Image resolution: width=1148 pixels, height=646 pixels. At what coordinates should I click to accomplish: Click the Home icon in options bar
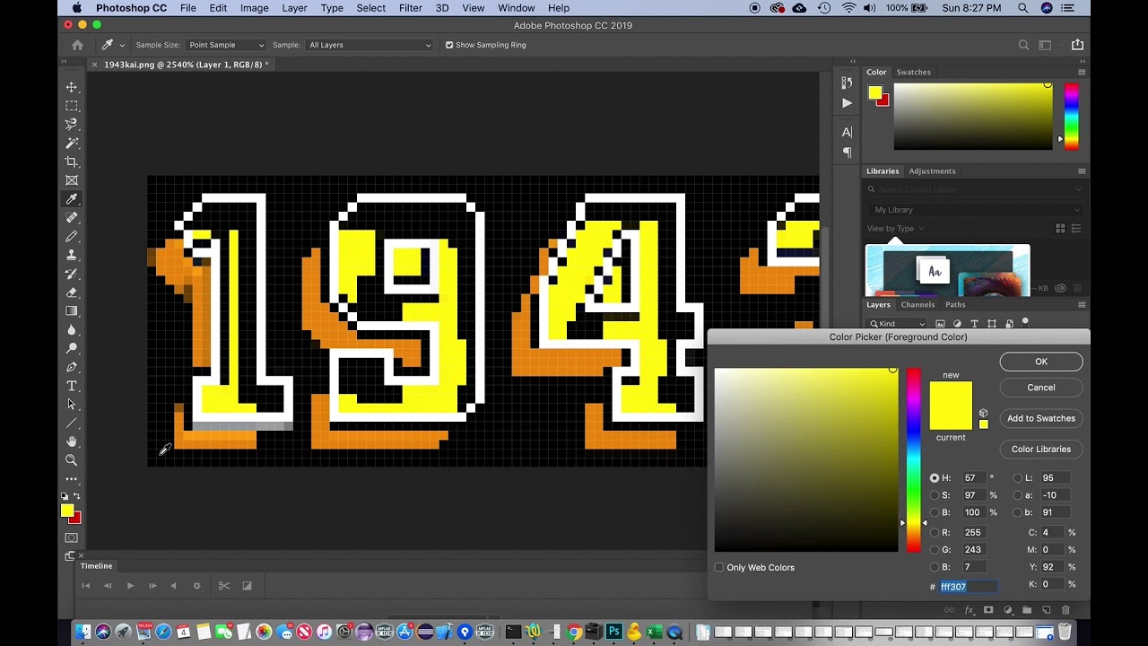pyautogui.click(x=77, y=45)
